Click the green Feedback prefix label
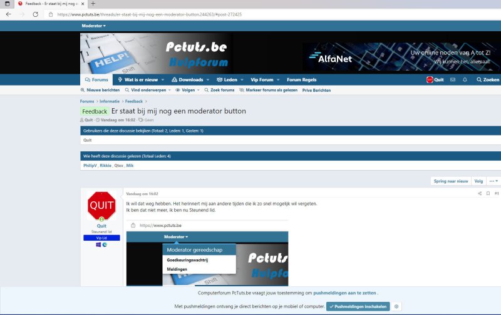The width and height of the screenshot is (501, 315). [95, 111]
